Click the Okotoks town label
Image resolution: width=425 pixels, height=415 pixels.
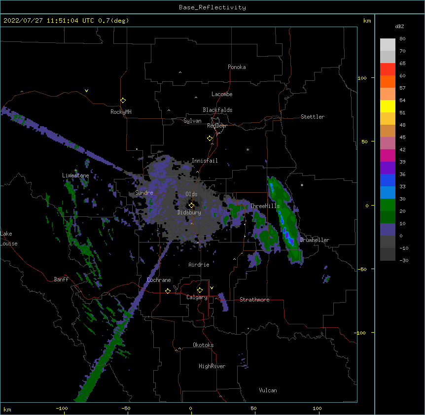click(x=203, y=345)
